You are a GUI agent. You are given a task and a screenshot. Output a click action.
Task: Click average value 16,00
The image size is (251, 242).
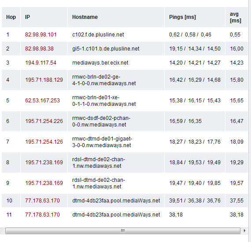click(236, 49)
